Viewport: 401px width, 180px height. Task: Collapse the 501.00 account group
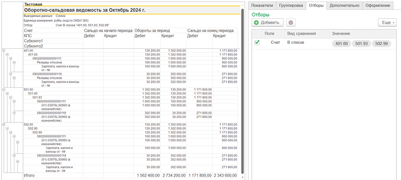pos(4,89)
